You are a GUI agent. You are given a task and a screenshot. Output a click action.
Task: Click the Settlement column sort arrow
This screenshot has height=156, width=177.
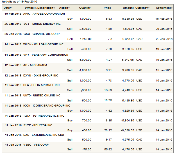[172, 8]
